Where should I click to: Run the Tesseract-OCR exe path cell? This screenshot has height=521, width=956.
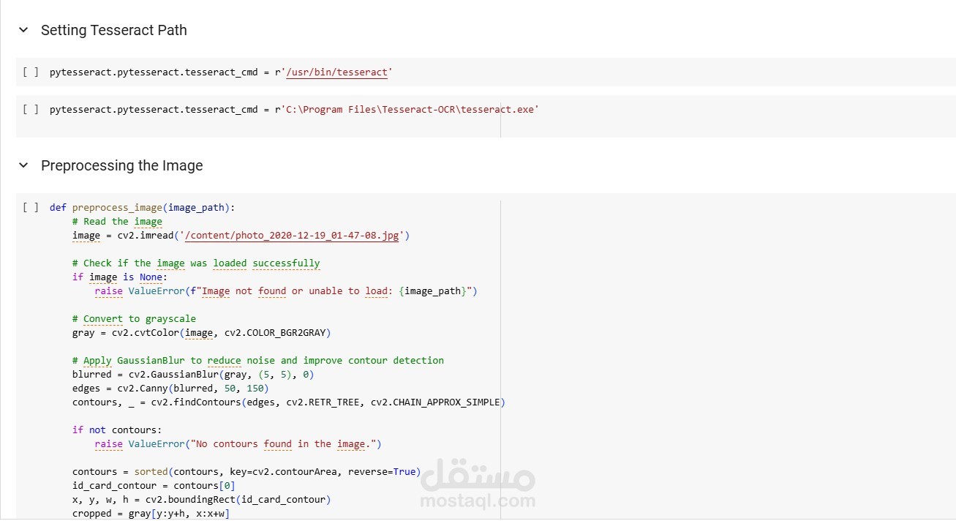pos(31,109)
